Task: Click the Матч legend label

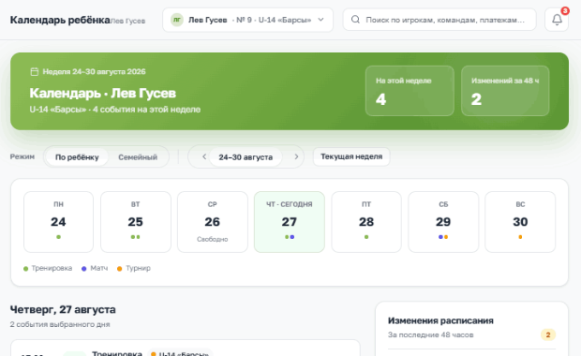Action: pyautogui.click(x=99, y=268)
